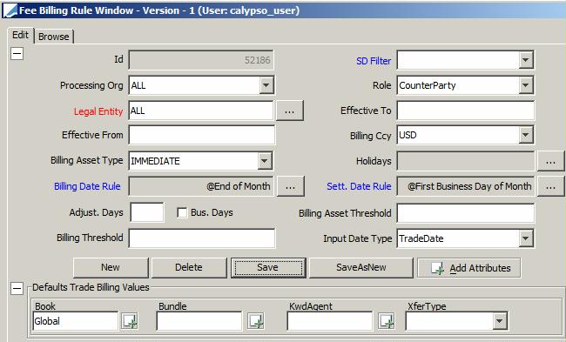Click the Billing Date Rule field
566x342 pixels.
pos(201,186)
